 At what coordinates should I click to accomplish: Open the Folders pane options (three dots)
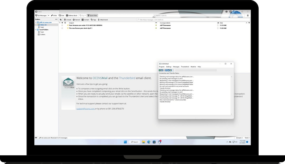56,19
